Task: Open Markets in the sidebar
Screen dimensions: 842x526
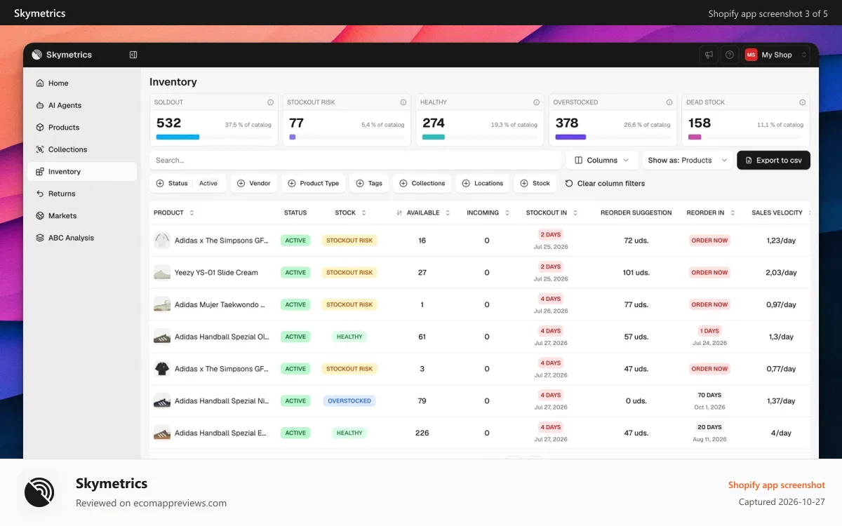Action: click(82, 215)
